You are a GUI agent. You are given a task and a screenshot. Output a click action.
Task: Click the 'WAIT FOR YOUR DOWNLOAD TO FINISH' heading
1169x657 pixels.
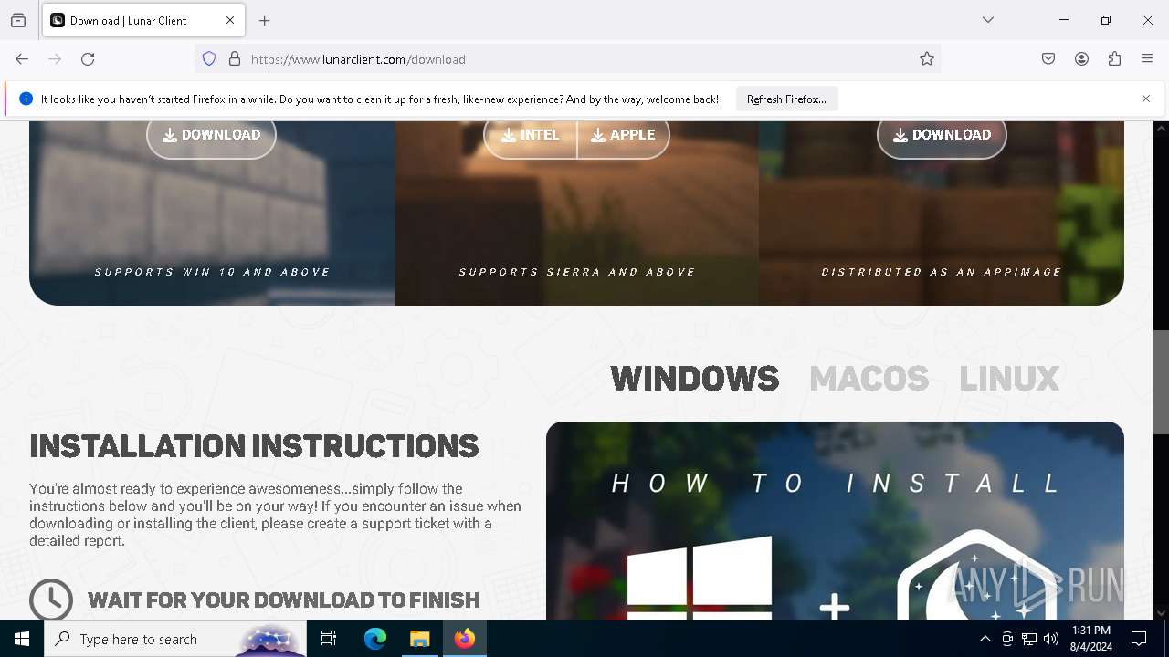(283, 600)
